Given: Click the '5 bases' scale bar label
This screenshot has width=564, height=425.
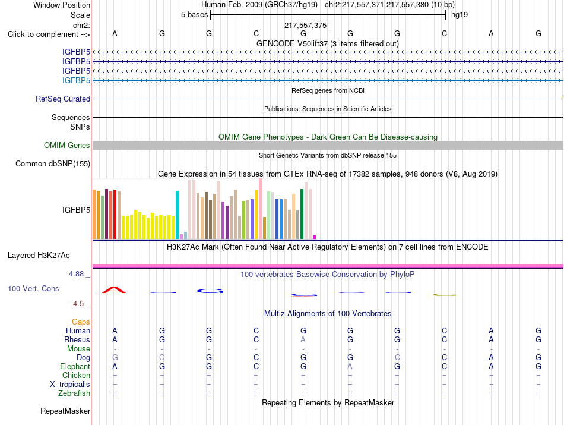Looking at the screenshot, I should 194,15.
